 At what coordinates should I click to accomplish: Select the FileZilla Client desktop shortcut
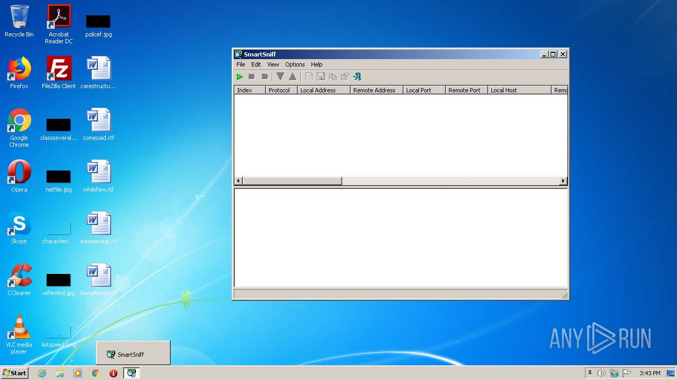coord(59,73)
